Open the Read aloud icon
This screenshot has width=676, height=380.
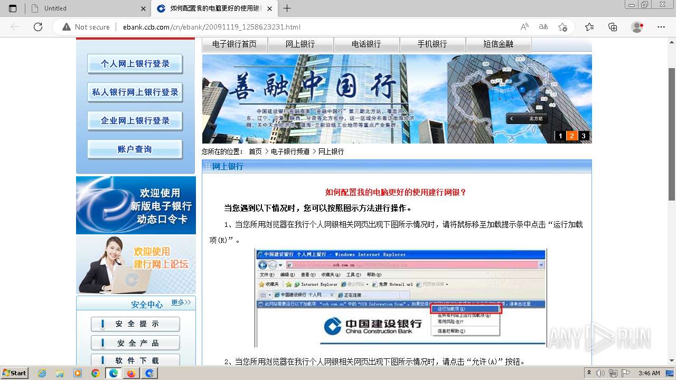pos(524,27)
